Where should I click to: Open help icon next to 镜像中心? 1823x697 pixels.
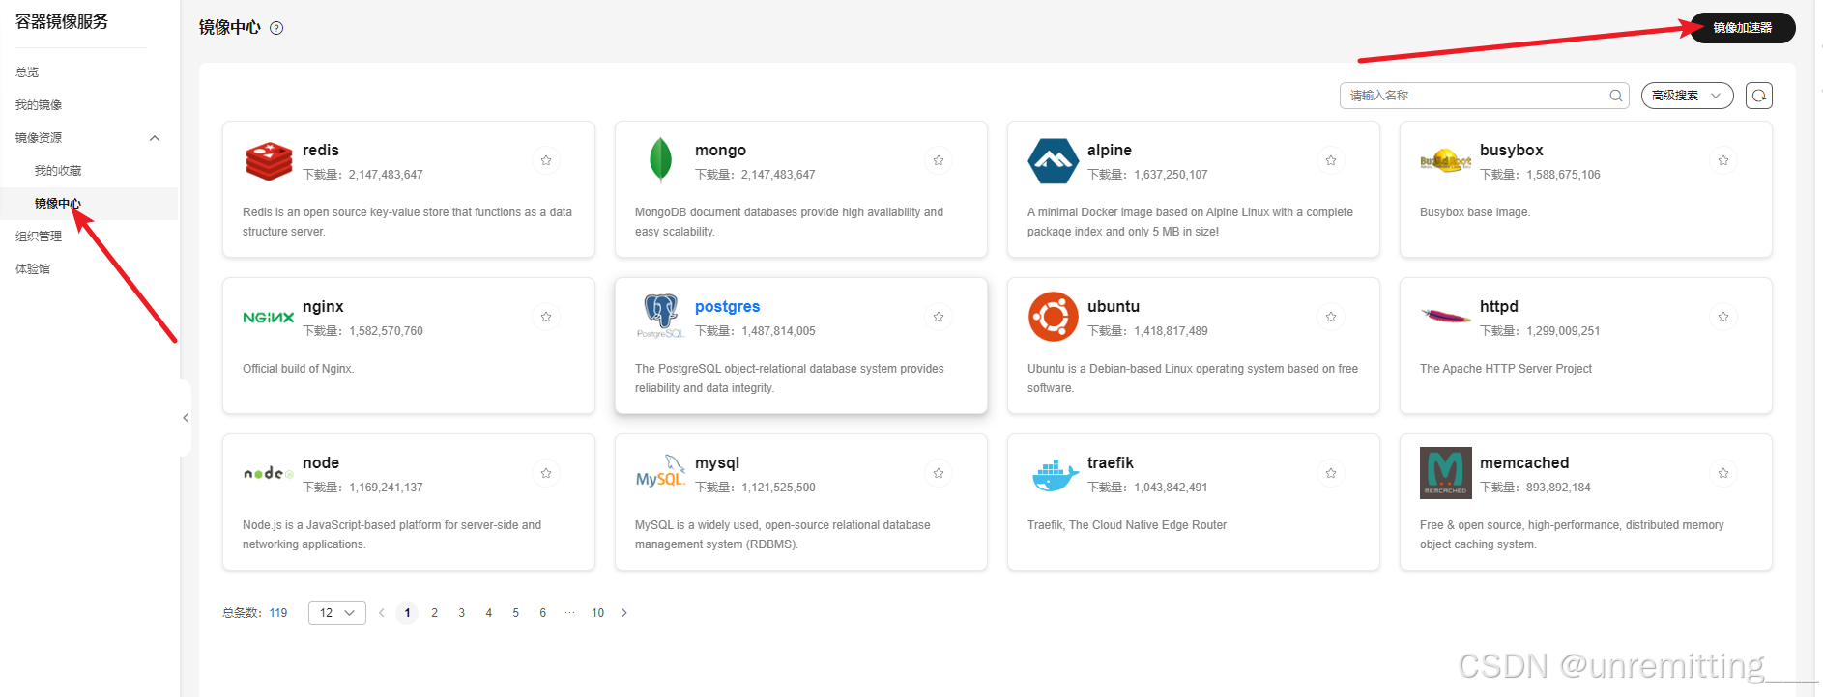coord(276,28)
